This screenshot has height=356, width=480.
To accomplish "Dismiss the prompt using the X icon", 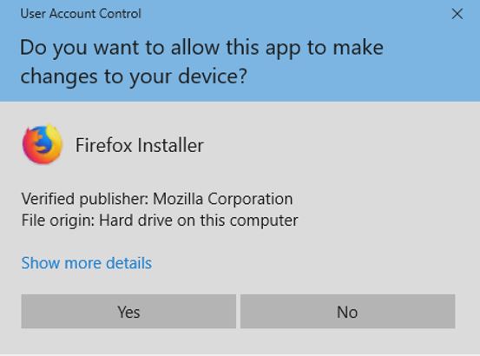I will tap(457, 14).
